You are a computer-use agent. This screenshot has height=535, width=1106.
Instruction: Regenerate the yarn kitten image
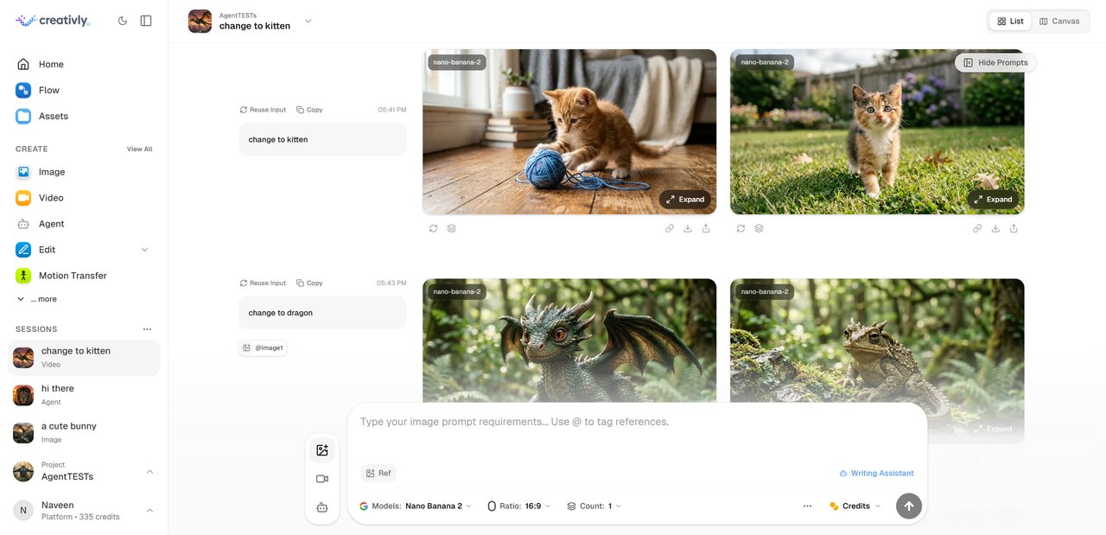pyautogui.click(x=433, y=229)
